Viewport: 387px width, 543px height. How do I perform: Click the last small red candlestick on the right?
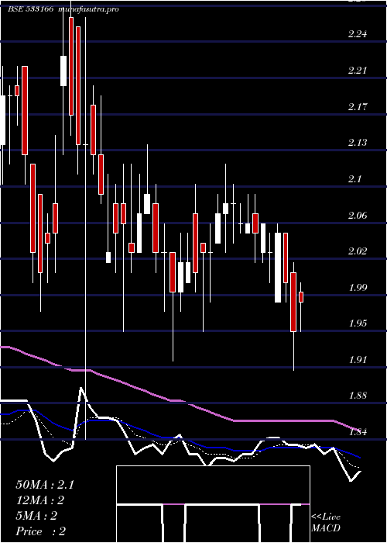tap(301, 297)
